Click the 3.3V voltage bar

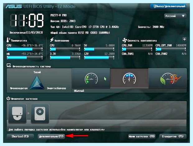click(x=65, y=57)
